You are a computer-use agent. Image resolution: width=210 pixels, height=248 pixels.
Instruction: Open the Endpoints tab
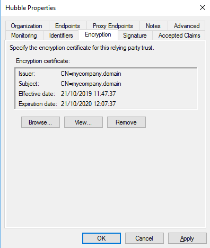point(67,26)
